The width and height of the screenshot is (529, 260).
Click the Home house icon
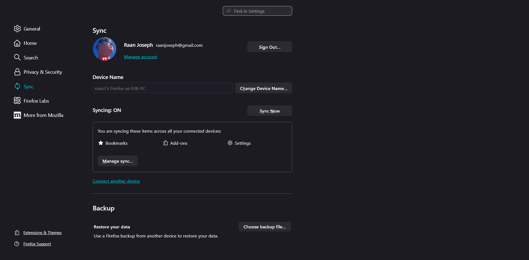pyautogui.click(x=17, y=43)
